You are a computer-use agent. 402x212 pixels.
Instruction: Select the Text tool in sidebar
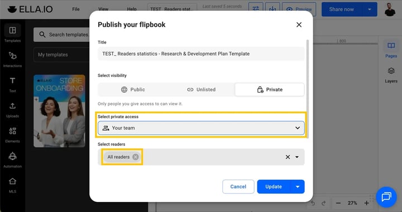point(12,85)
